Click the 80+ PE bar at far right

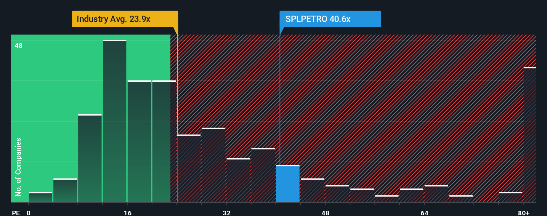click(x=530, y=135)
